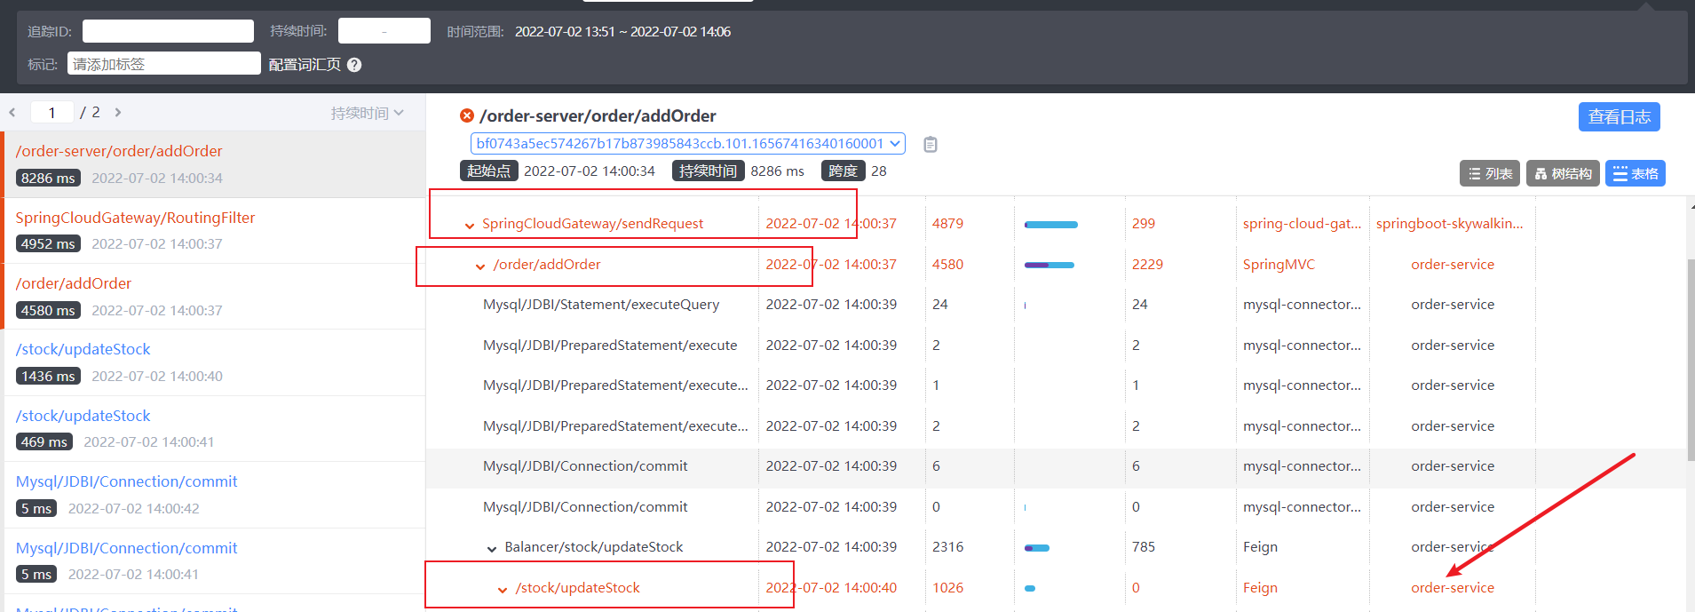
Task: Select Mysql/JDBI/Connection/commit trace at 14:00:42
Action: coord(215,495)
